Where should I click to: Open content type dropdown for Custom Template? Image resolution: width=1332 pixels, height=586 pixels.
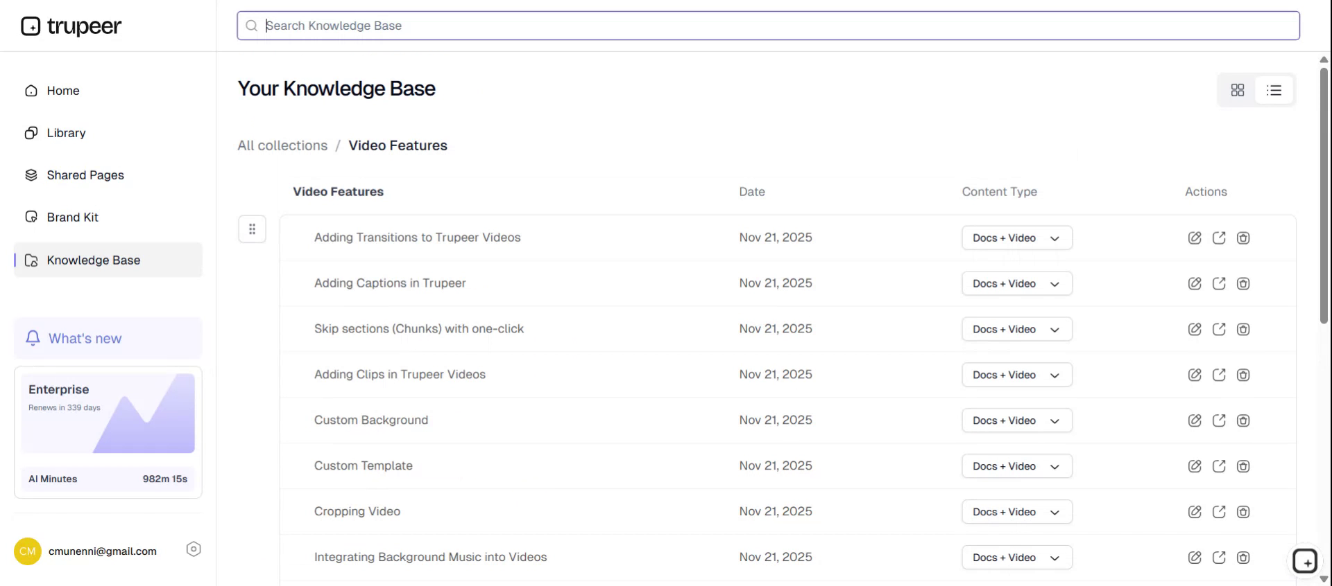pyautogui.click(x=1017, y=466)
